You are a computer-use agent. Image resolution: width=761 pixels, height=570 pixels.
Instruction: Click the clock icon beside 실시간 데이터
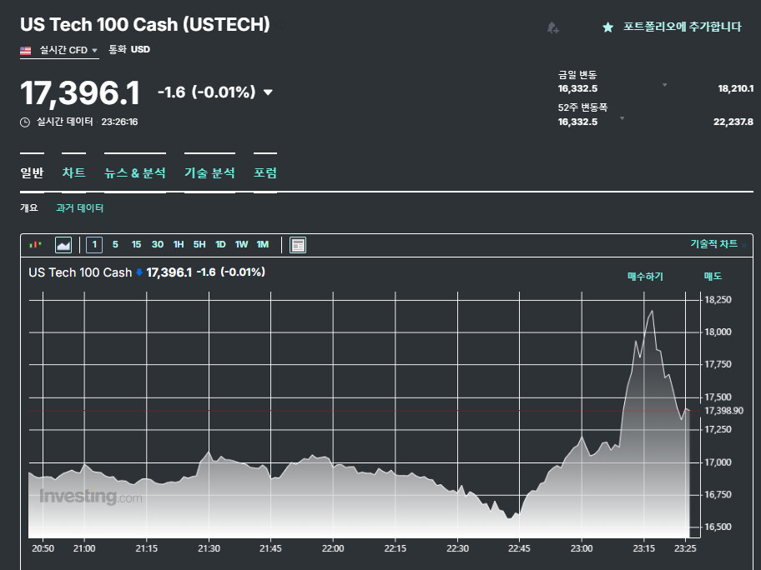pos(25,122)
